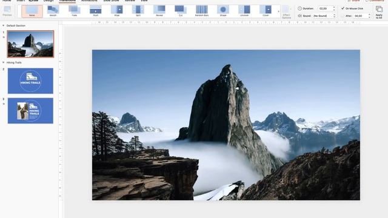Click the transition star beside slide 1
The image size is (388, 218).
coord(4,38)
